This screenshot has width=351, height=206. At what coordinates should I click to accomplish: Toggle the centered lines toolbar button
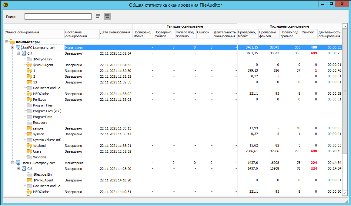[x=107, y=16]
